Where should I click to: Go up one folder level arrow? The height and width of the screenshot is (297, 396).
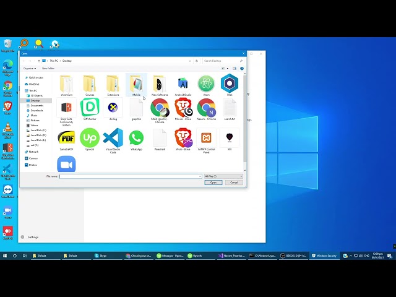[x=38, y=61]
